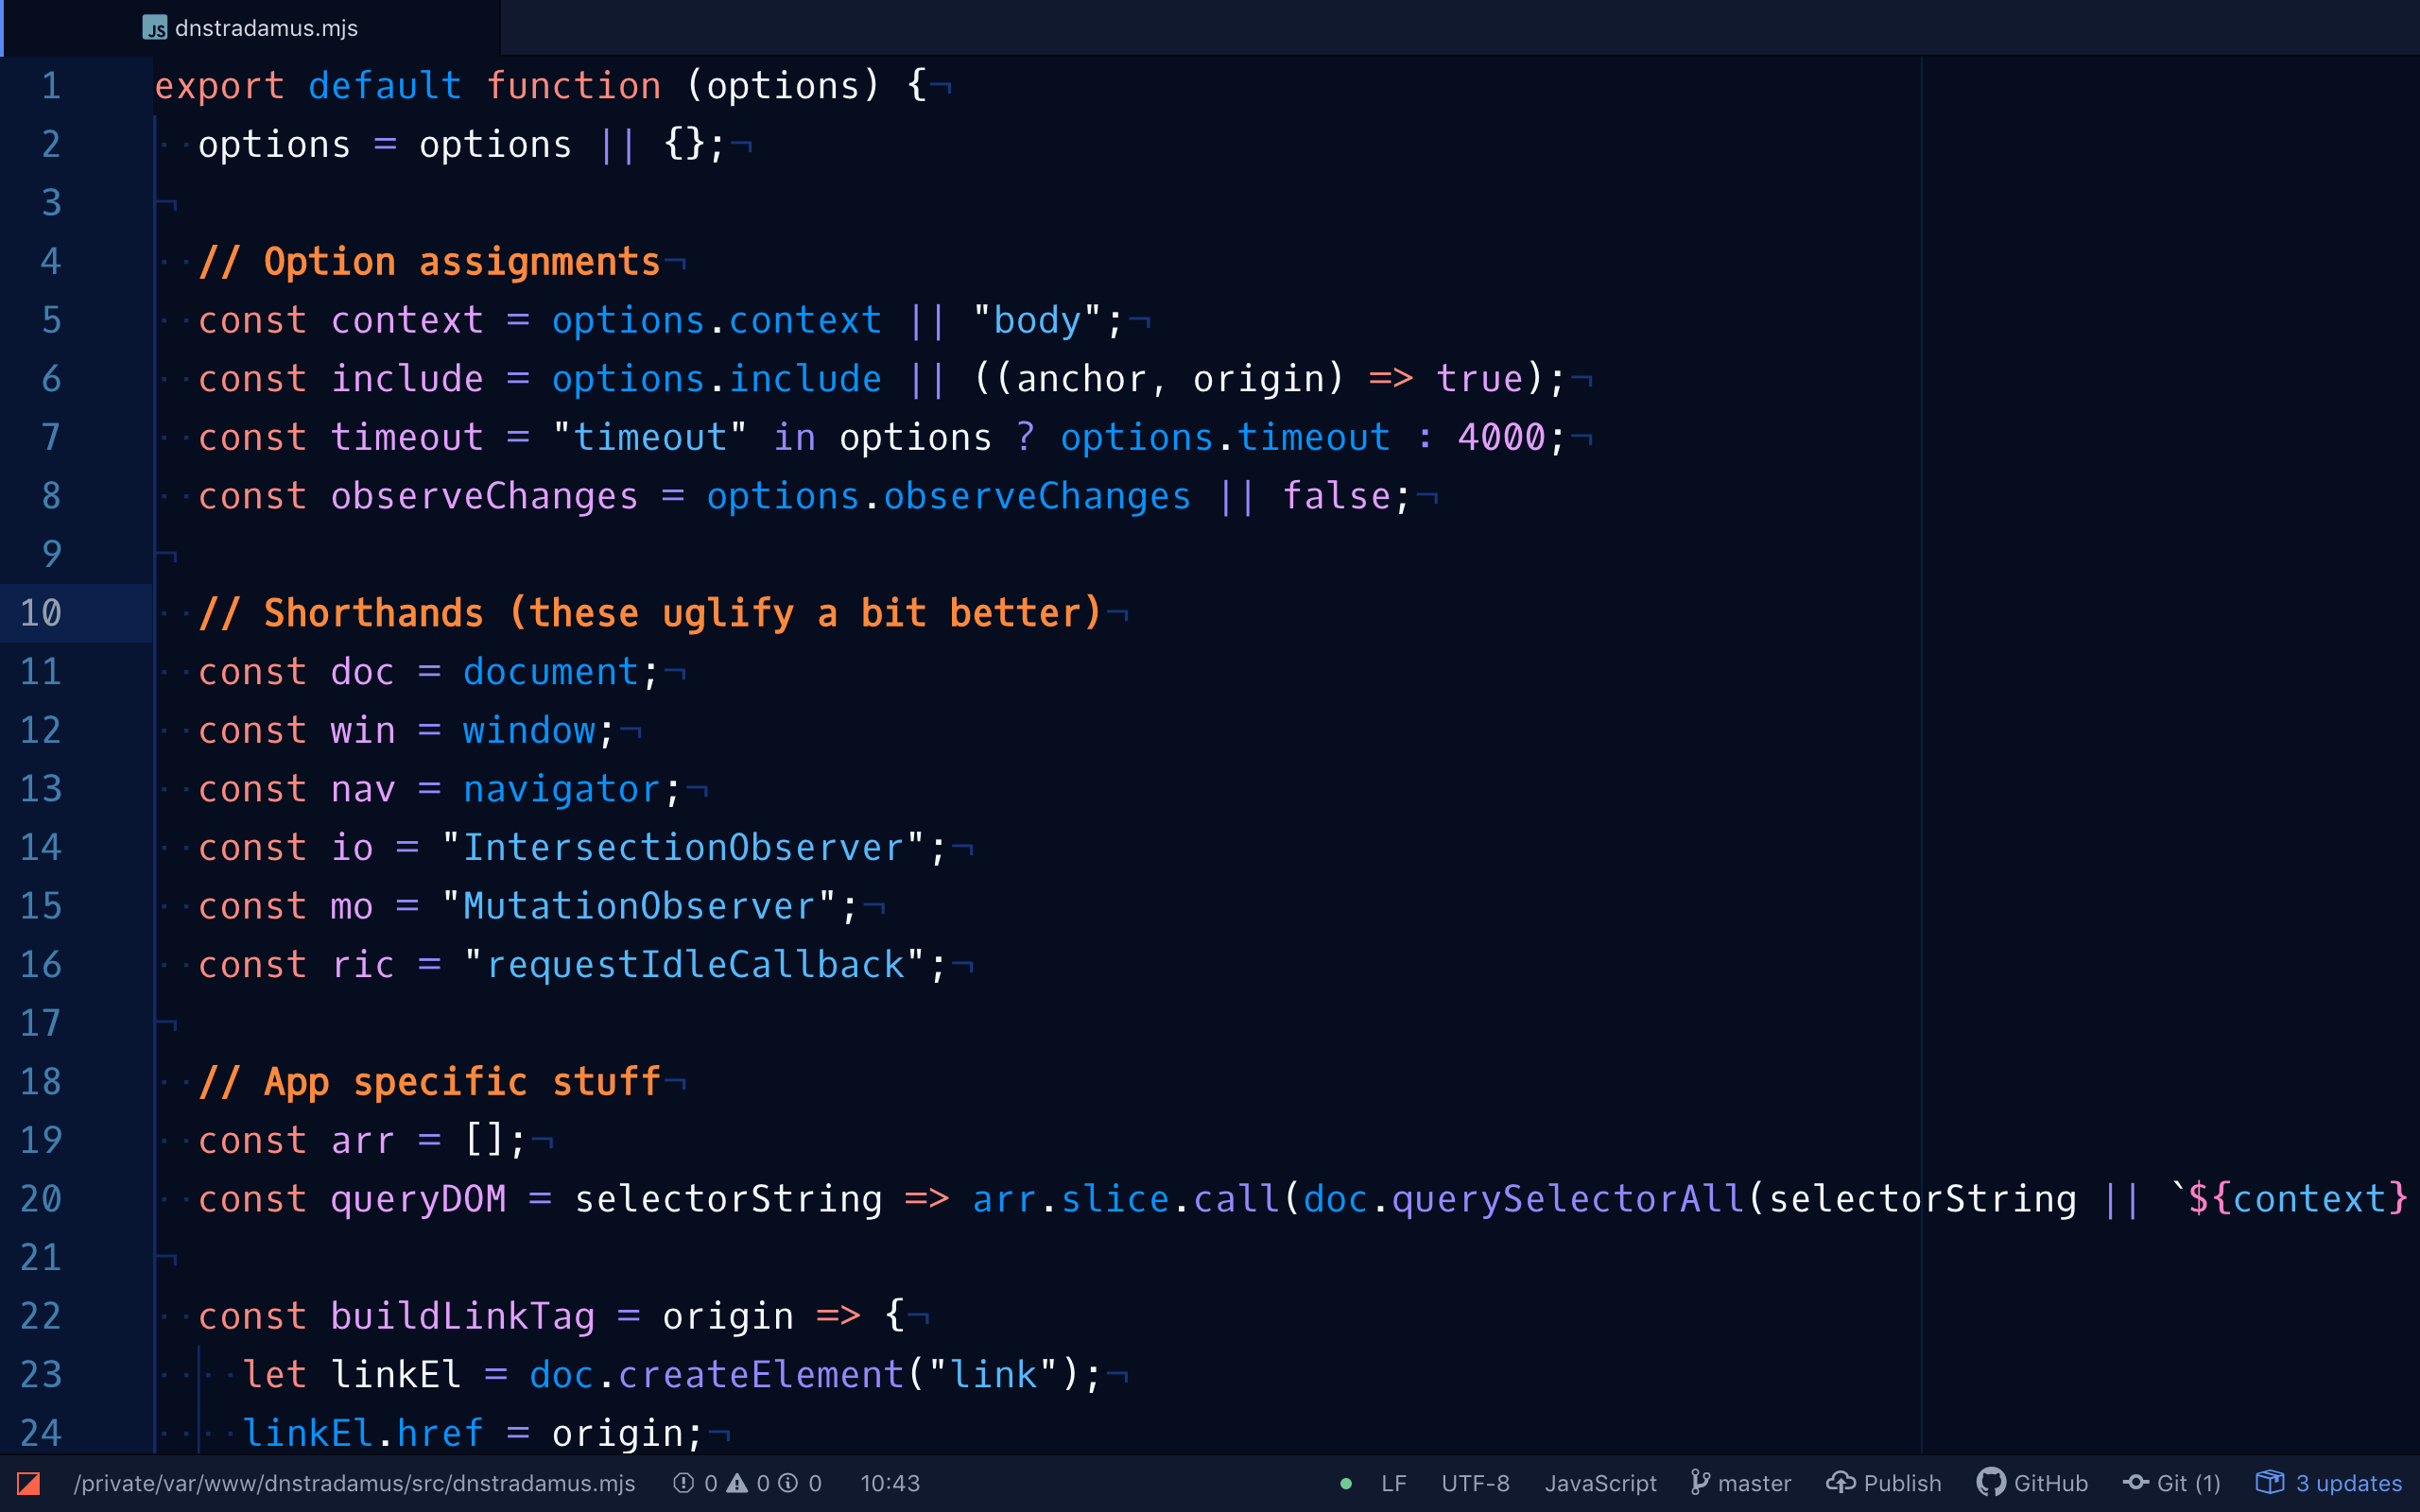Change the LF line ending selector
The image size is (2420, 1512).
[1394, 1483]
